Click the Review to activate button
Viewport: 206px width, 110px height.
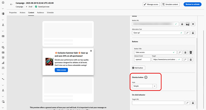[193, 4]
